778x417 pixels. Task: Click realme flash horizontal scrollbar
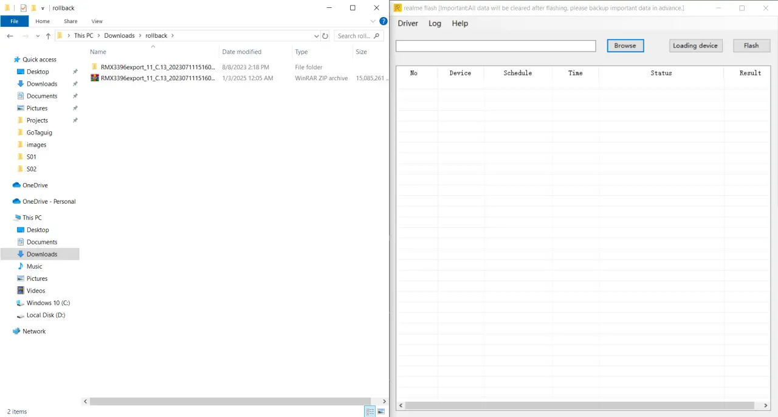(x=580, y=405)
